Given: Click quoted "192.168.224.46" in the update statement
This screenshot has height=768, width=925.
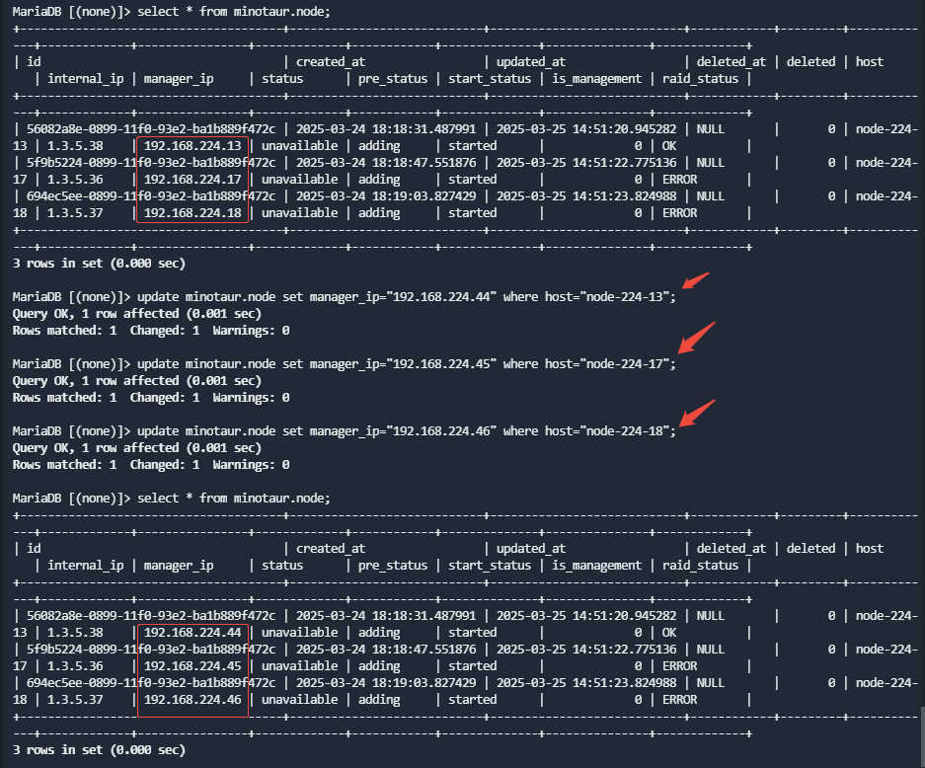Looking at the screenshot, I should pyautogui.click(x=442, y=431).
